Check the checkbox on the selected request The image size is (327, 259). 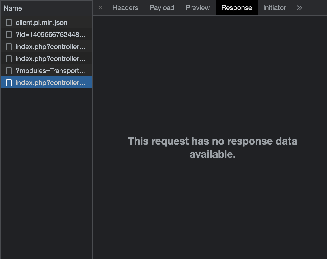(9, 82)
